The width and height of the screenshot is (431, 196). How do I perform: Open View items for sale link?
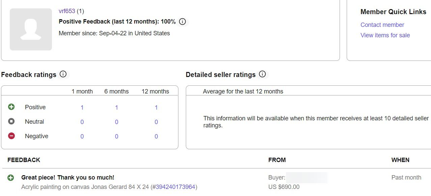pyautogui.click(x=385, y=35)
